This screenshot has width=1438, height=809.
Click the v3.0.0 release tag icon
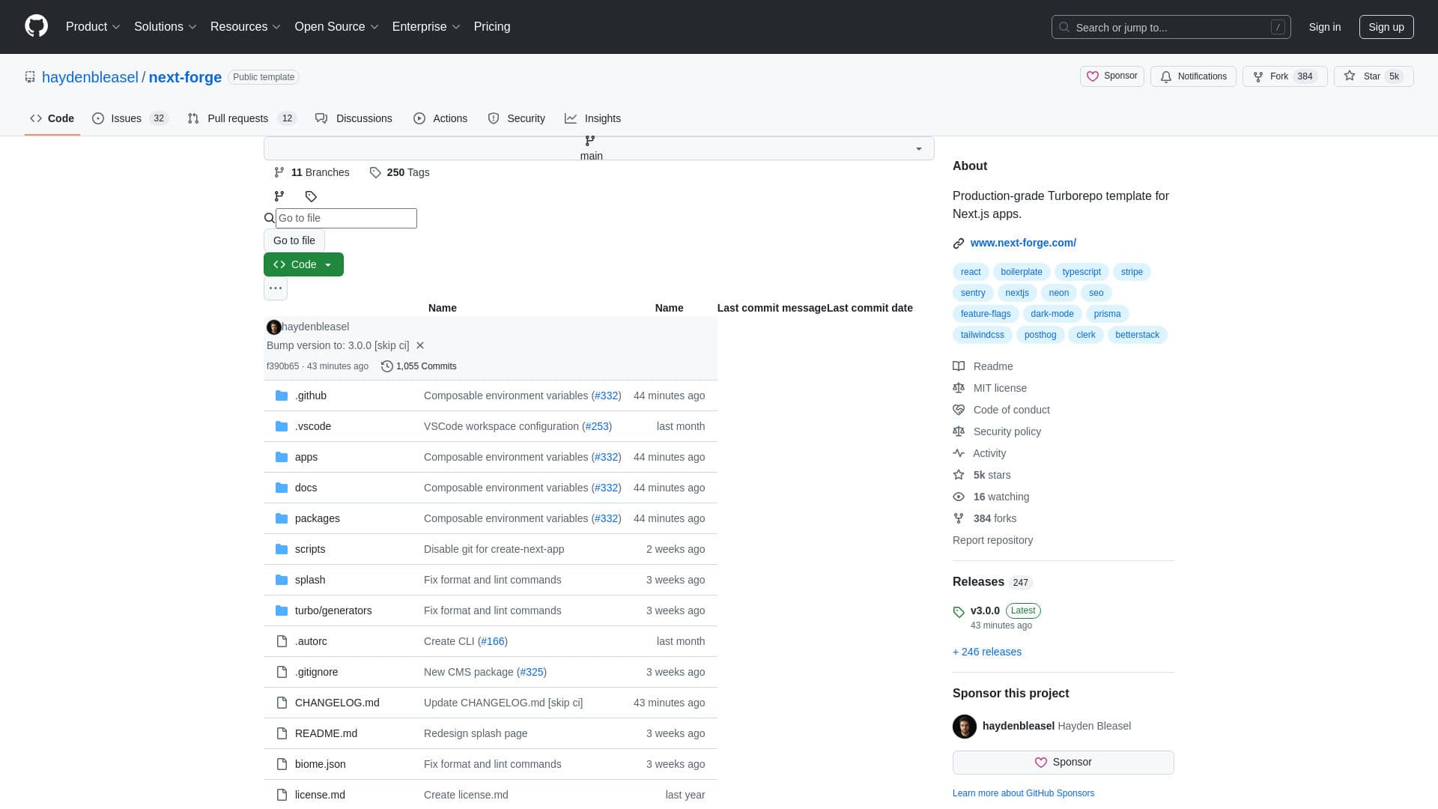pos(959,612)
